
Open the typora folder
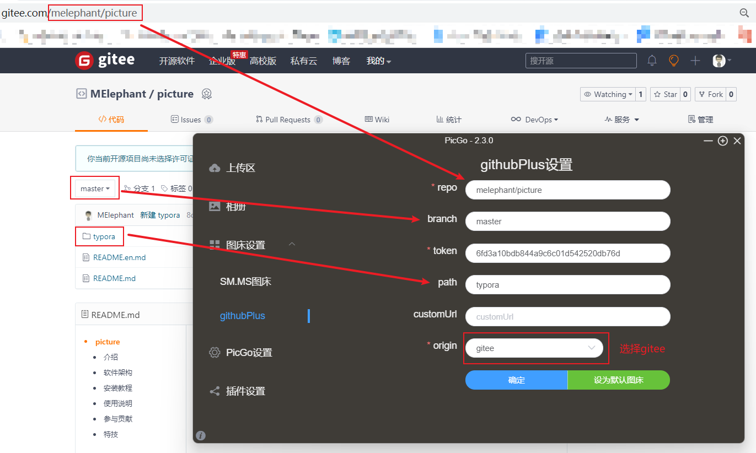coord(104,236)
